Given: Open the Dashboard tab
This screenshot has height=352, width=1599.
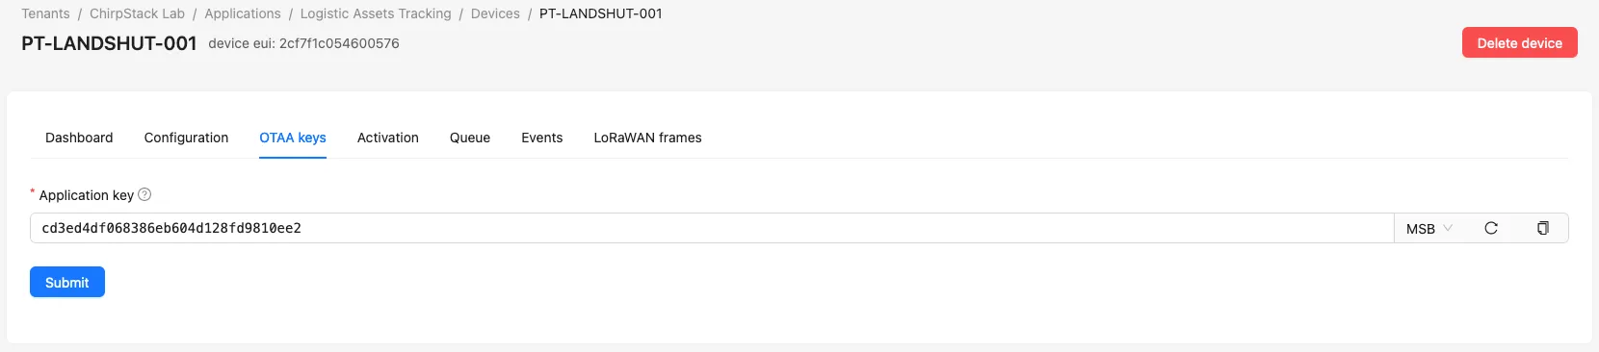Looking at the screenshot, I should 79,138.
